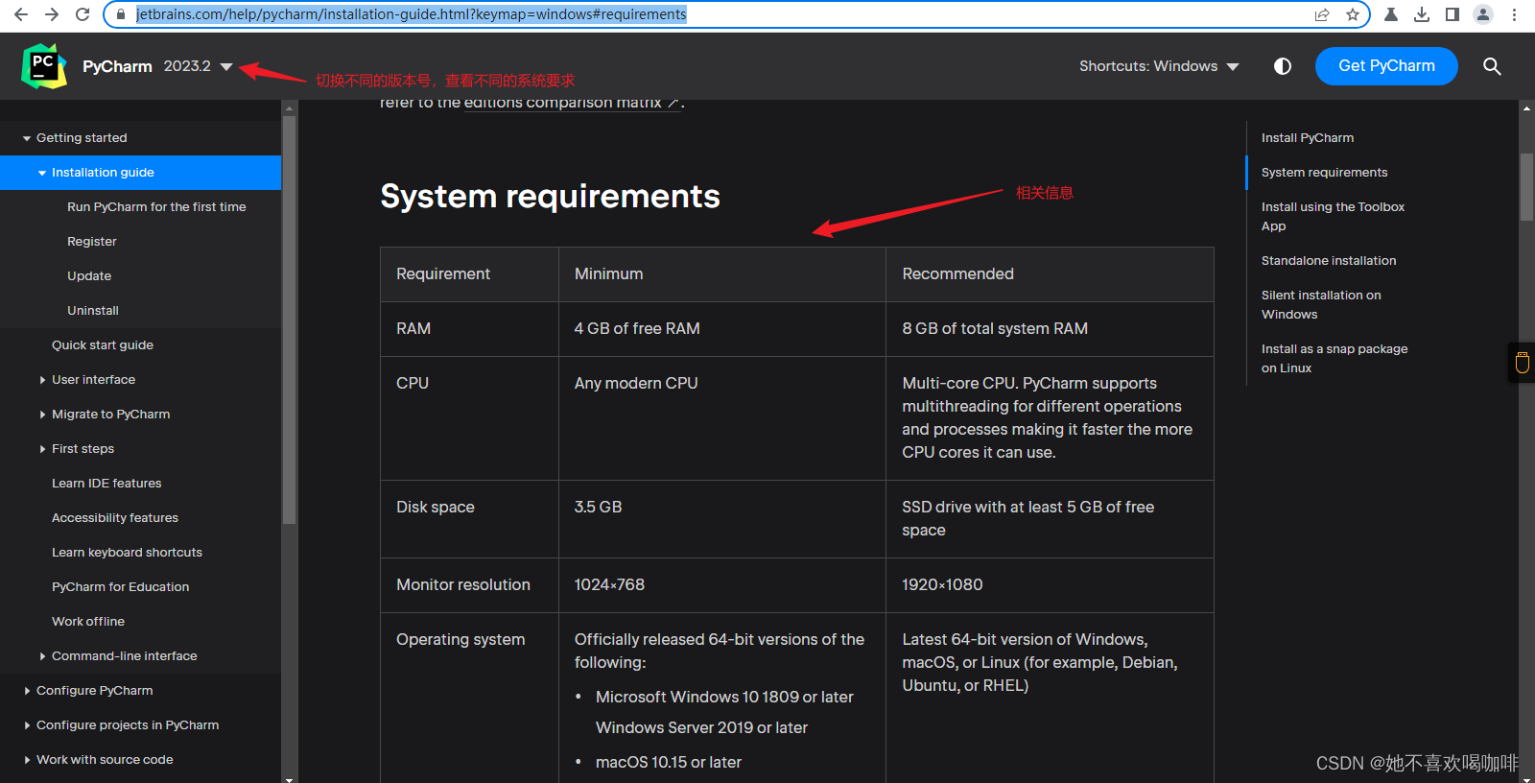Open the Register page in sidebar
Screen dimensions: 1535x783
coord(91,242)
